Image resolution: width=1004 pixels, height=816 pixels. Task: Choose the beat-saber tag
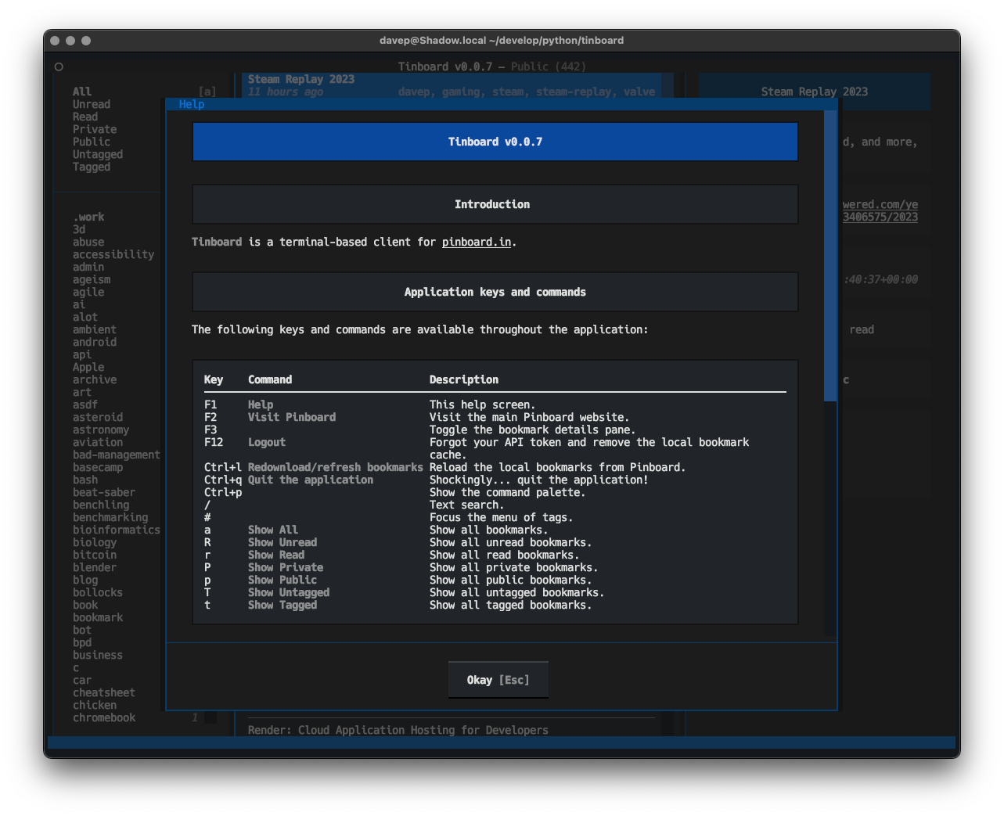[104, 492]
